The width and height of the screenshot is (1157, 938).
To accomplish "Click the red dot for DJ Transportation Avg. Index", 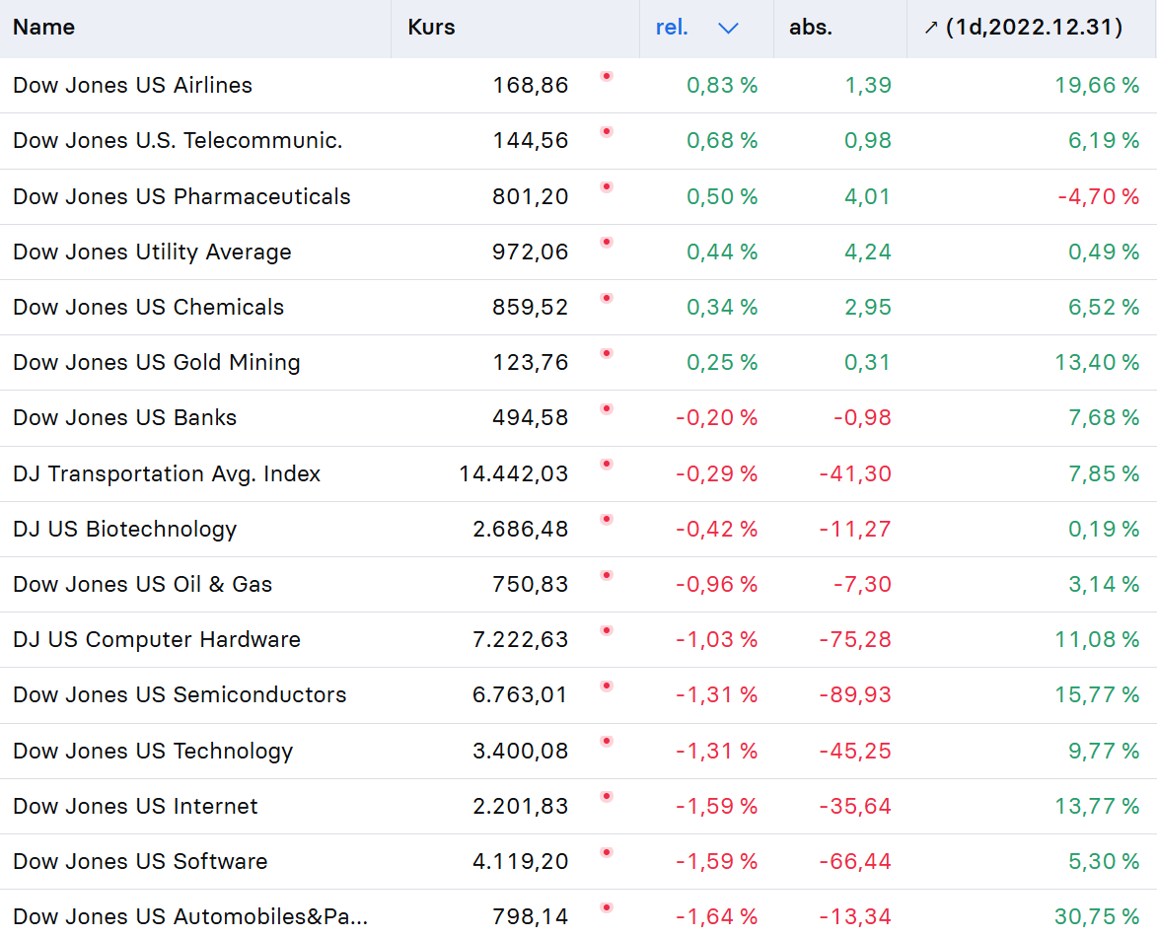I will (607, 465).
